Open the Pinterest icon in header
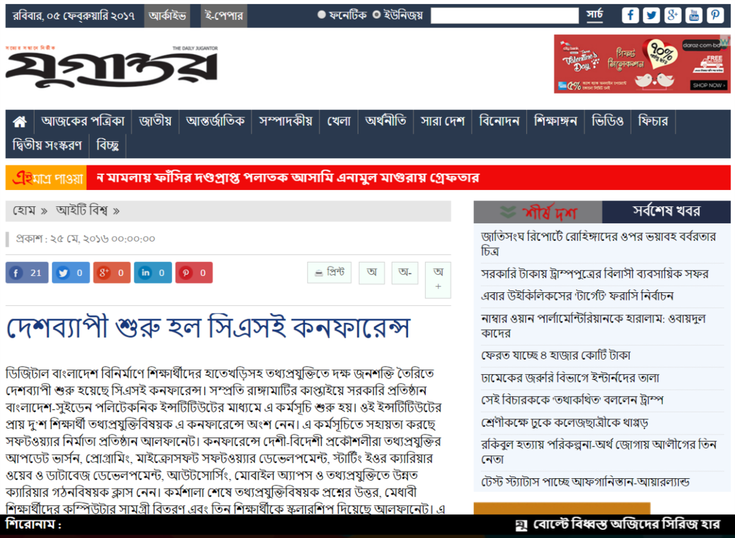 tap(715, 15)
